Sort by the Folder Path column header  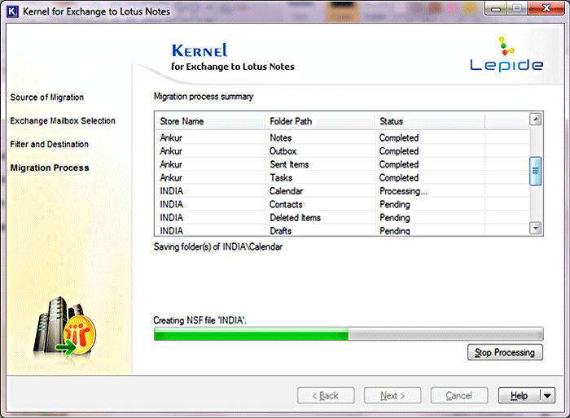click(x=320, y=121)
